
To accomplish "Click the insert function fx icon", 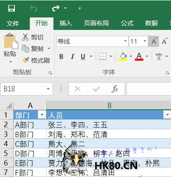I will (x=115, y=89).
